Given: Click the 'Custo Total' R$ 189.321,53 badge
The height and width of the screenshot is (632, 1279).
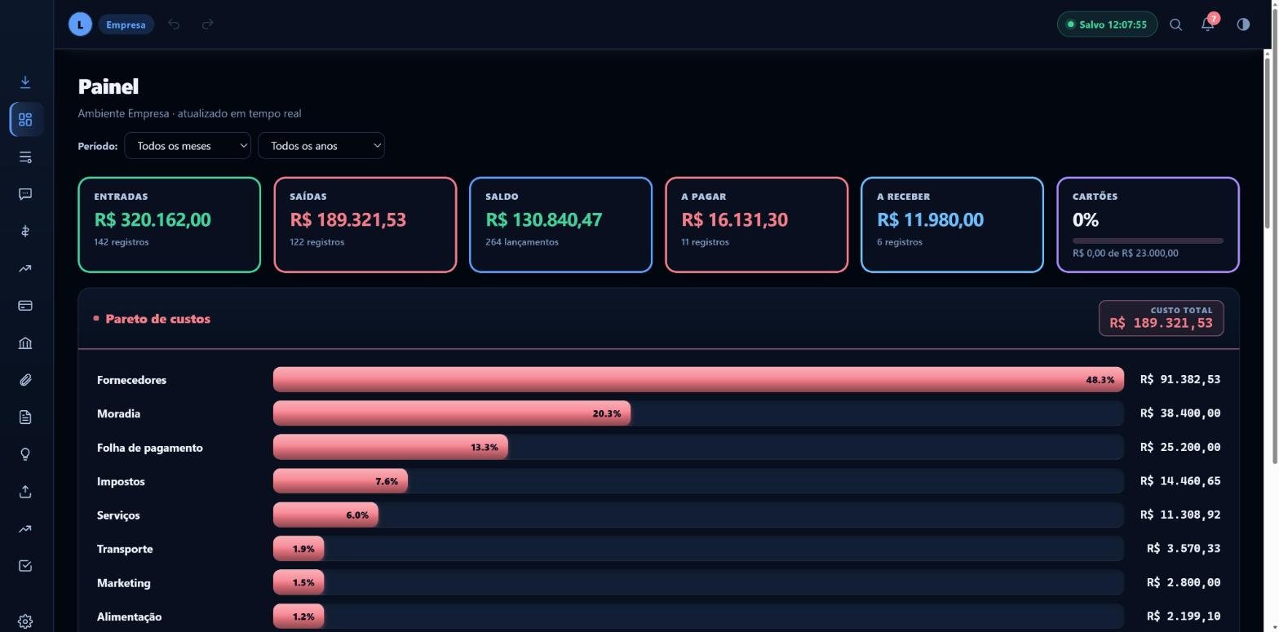Looking at the screenshot, I should (1162, 318).
